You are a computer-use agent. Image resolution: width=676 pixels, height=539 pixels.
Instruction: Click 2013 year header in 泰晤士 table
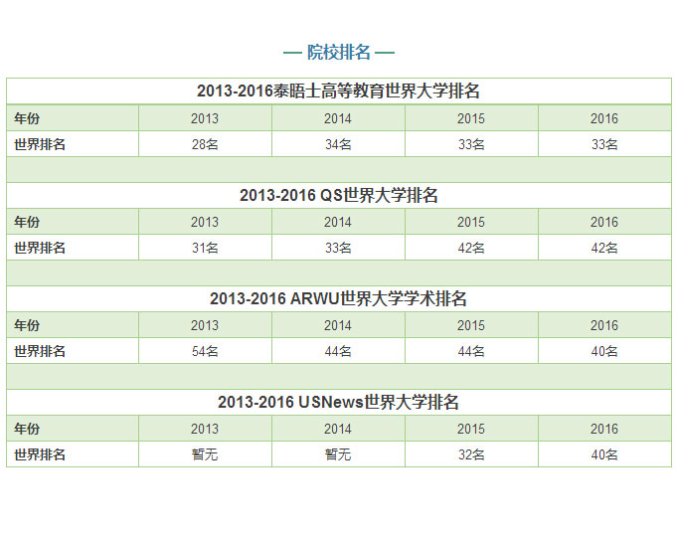[x=205, y=118]
